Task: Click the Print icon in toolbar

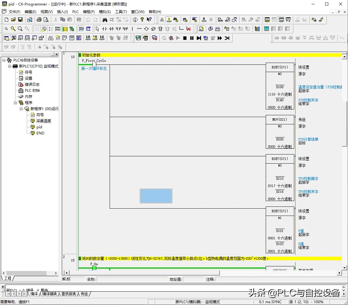Action: (x=39, y=20)
